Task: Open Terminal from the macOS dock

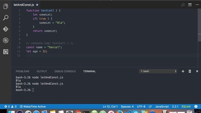Action: tap(86, 112)
